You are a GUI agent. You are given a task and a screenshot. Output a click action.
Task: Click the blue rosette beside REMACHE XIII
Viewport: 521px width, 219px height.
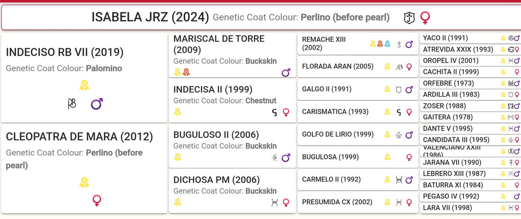387,44
